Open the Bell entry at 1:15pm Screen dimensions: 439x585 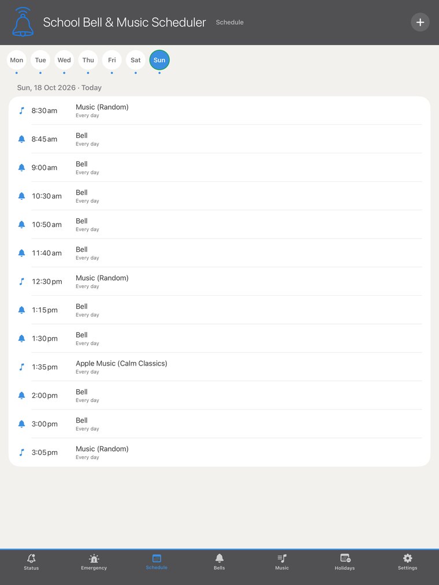click(219, 310)
